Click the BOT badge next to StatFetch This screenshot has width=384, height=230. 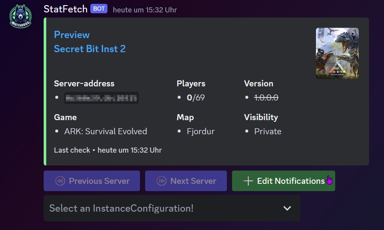(x=98, y=9)
